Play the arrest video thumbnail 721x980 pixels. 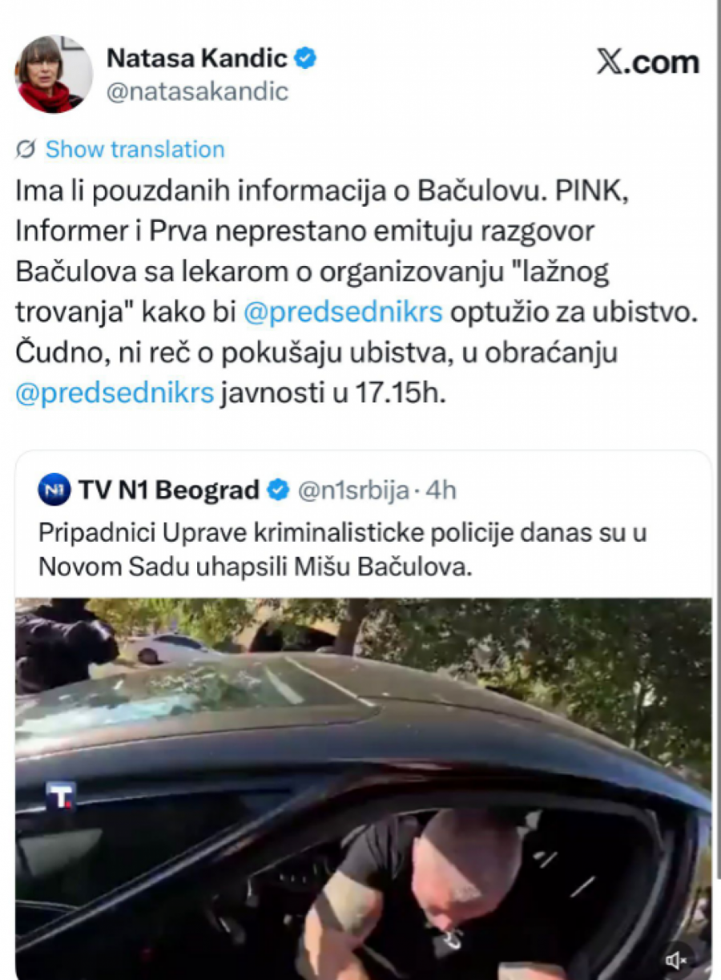click(363, 788)
